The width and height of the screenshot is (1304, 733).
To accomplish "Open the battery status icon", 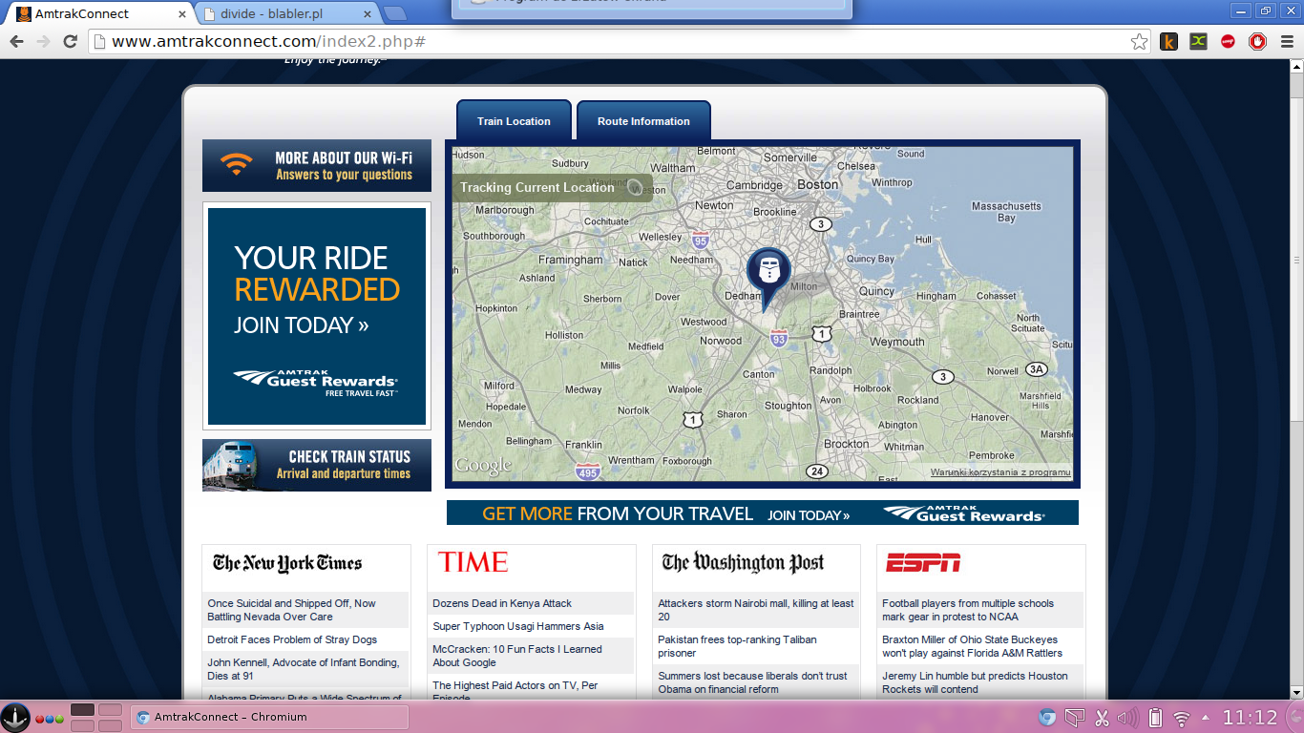I will click(1154, 718).
